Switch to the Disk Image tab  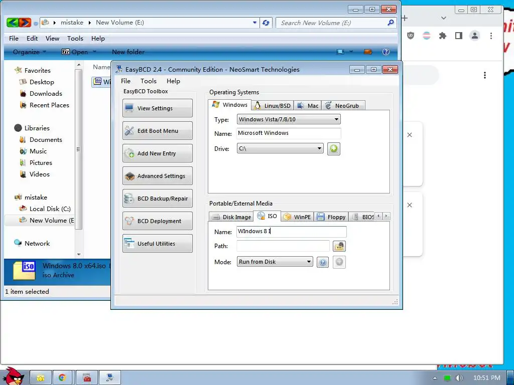click(x=231, y=217)
